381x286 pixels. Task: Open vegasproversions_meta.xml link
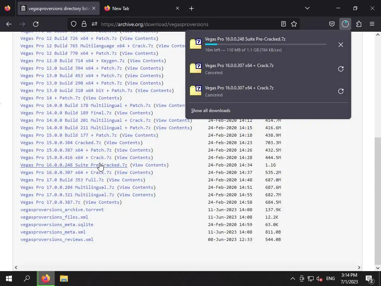[53, 232]
